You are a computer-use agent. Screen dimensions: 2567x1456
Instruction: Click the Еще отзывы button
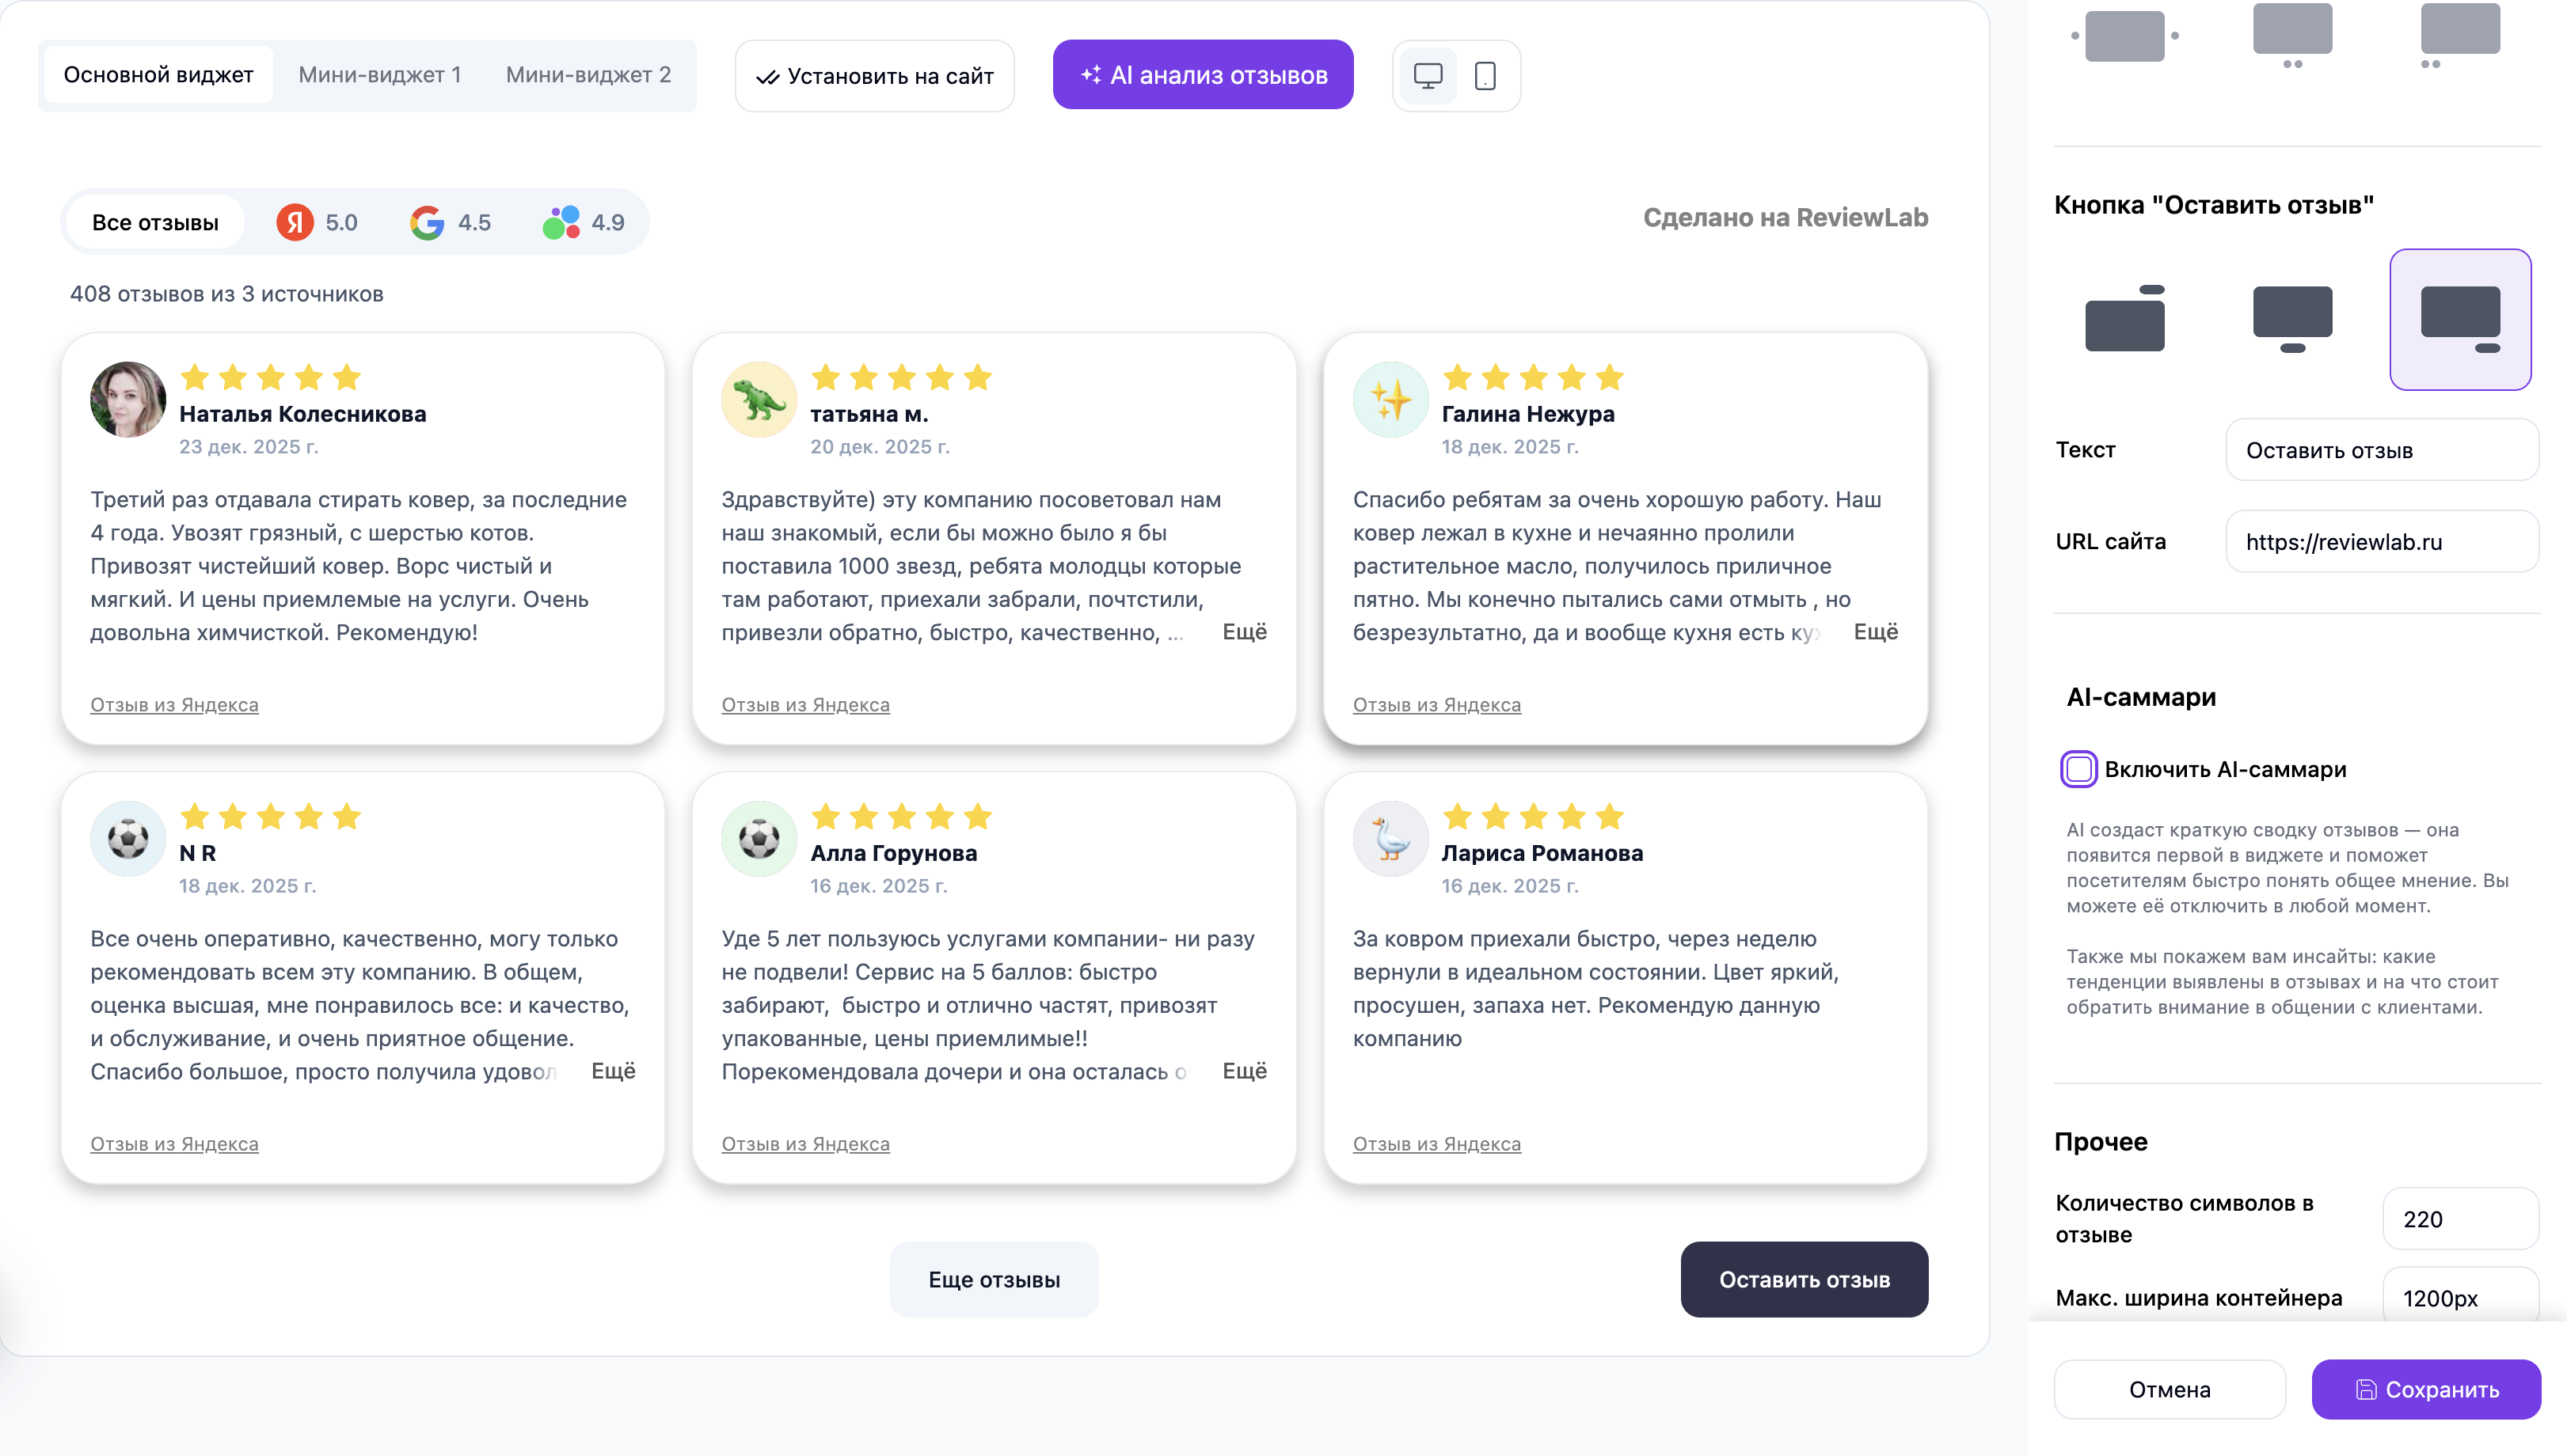pyautogui.click(x=994, y=1279)
